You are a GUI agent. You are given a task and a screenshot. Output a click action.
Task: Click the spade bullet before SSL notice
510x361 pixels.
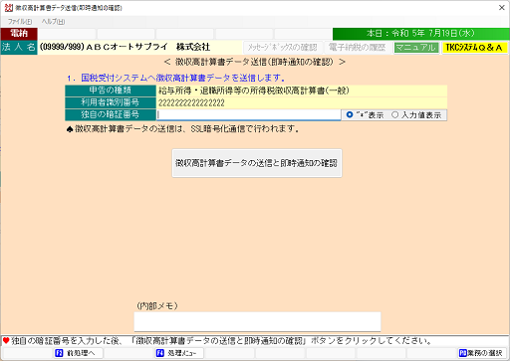pos(70,129)
